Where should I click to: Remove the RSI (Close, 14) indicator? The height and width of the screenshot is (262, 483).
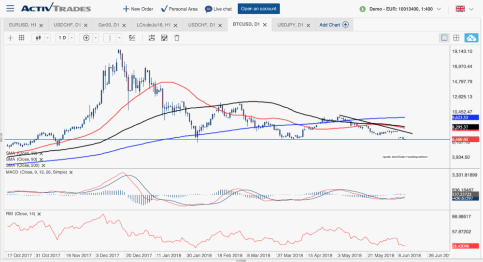tap(39, 214)
